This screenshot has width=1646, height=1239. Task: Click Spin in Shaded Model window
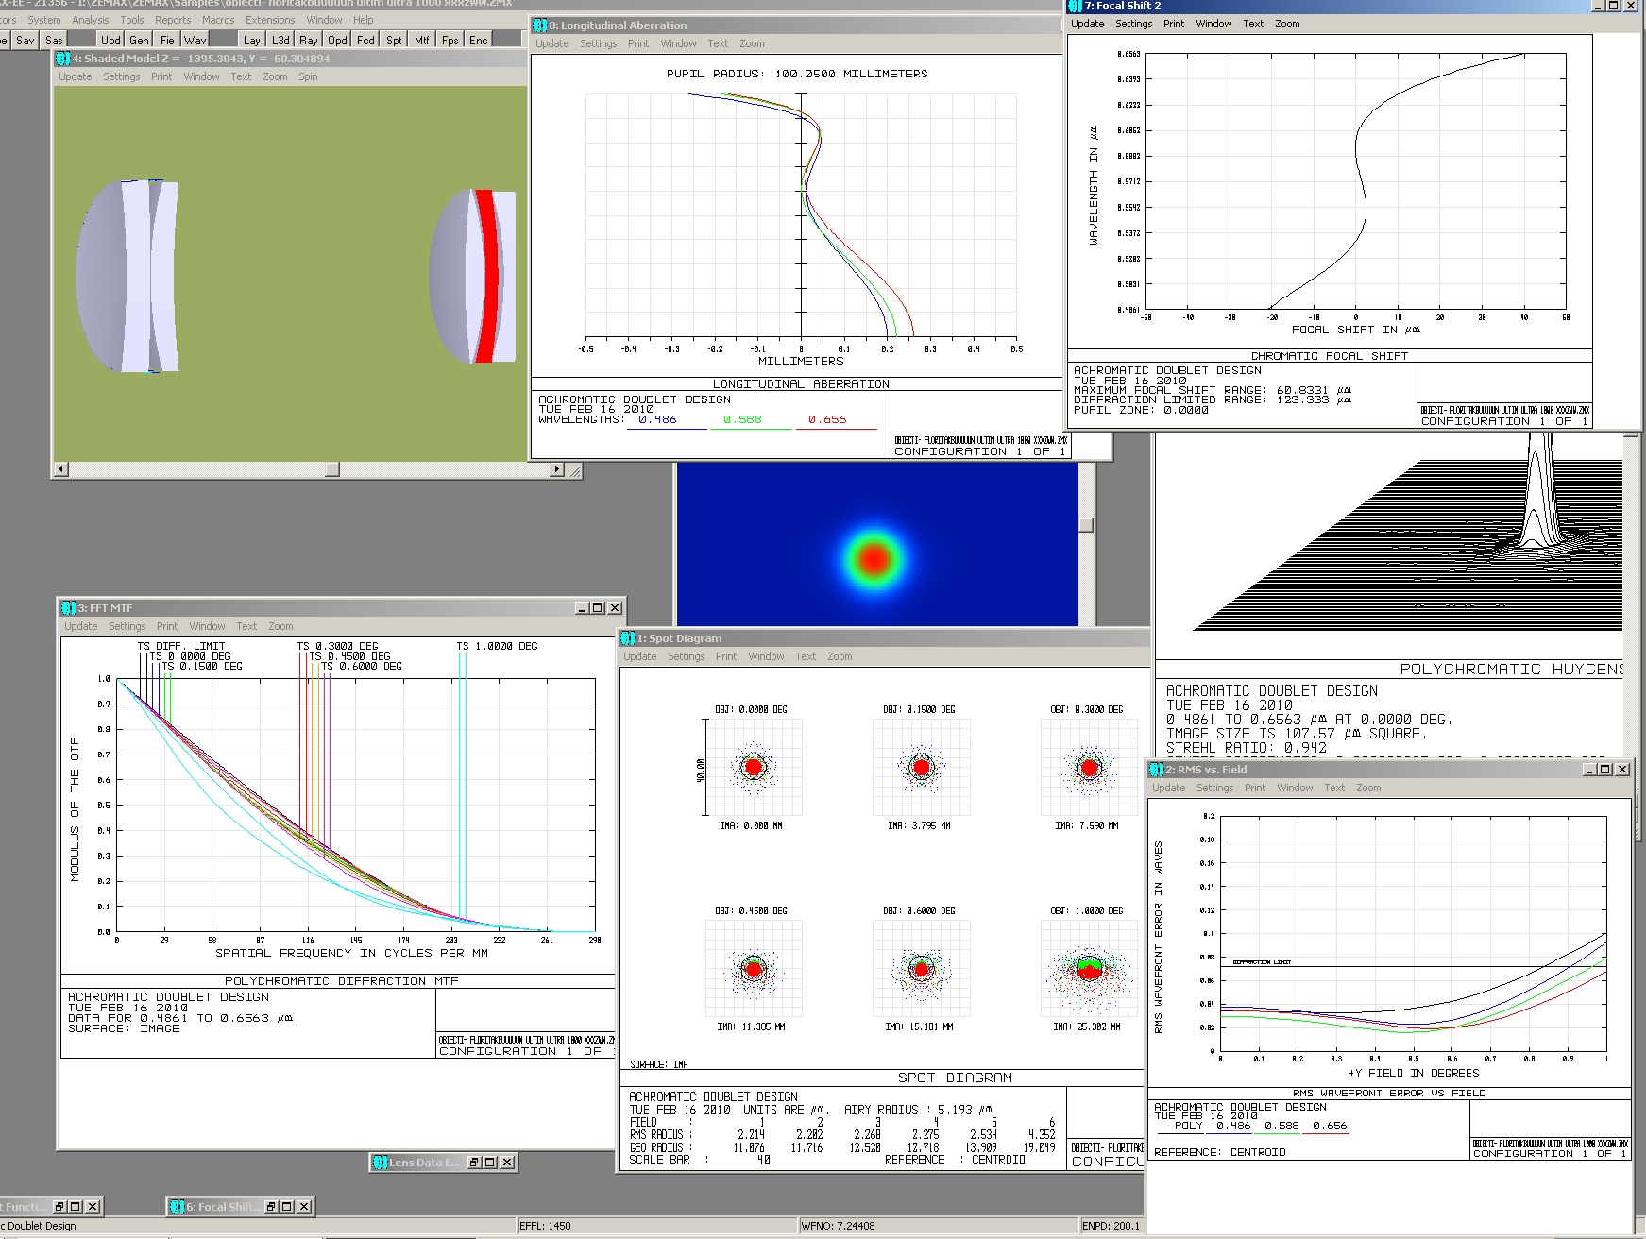[x=308, y=77]
